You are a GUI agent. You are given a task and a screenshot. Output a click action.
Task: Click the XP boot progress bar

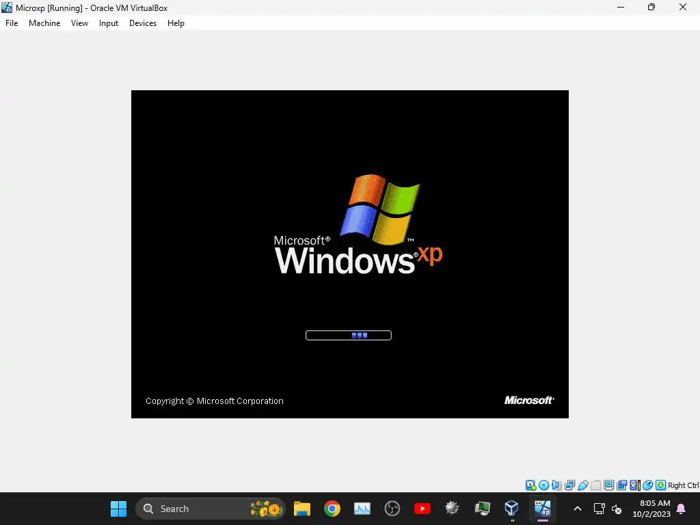[349, 335]
